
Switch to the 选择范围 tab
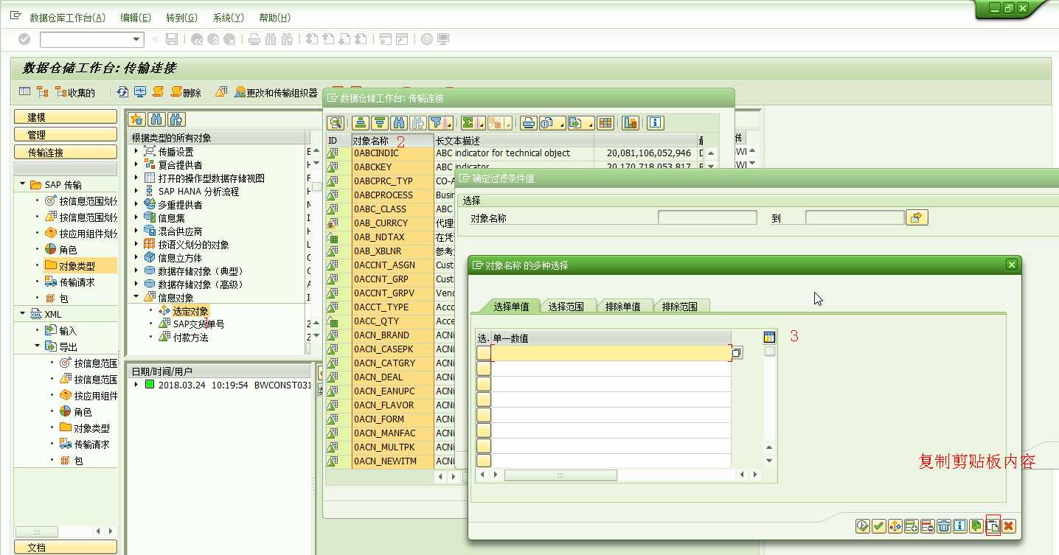(x=566, y=307)
